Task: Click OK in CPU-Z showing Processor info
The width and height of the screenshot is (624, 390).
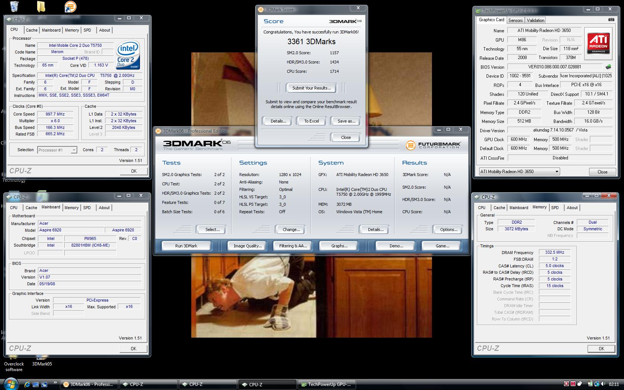Action: click(134, 171)
